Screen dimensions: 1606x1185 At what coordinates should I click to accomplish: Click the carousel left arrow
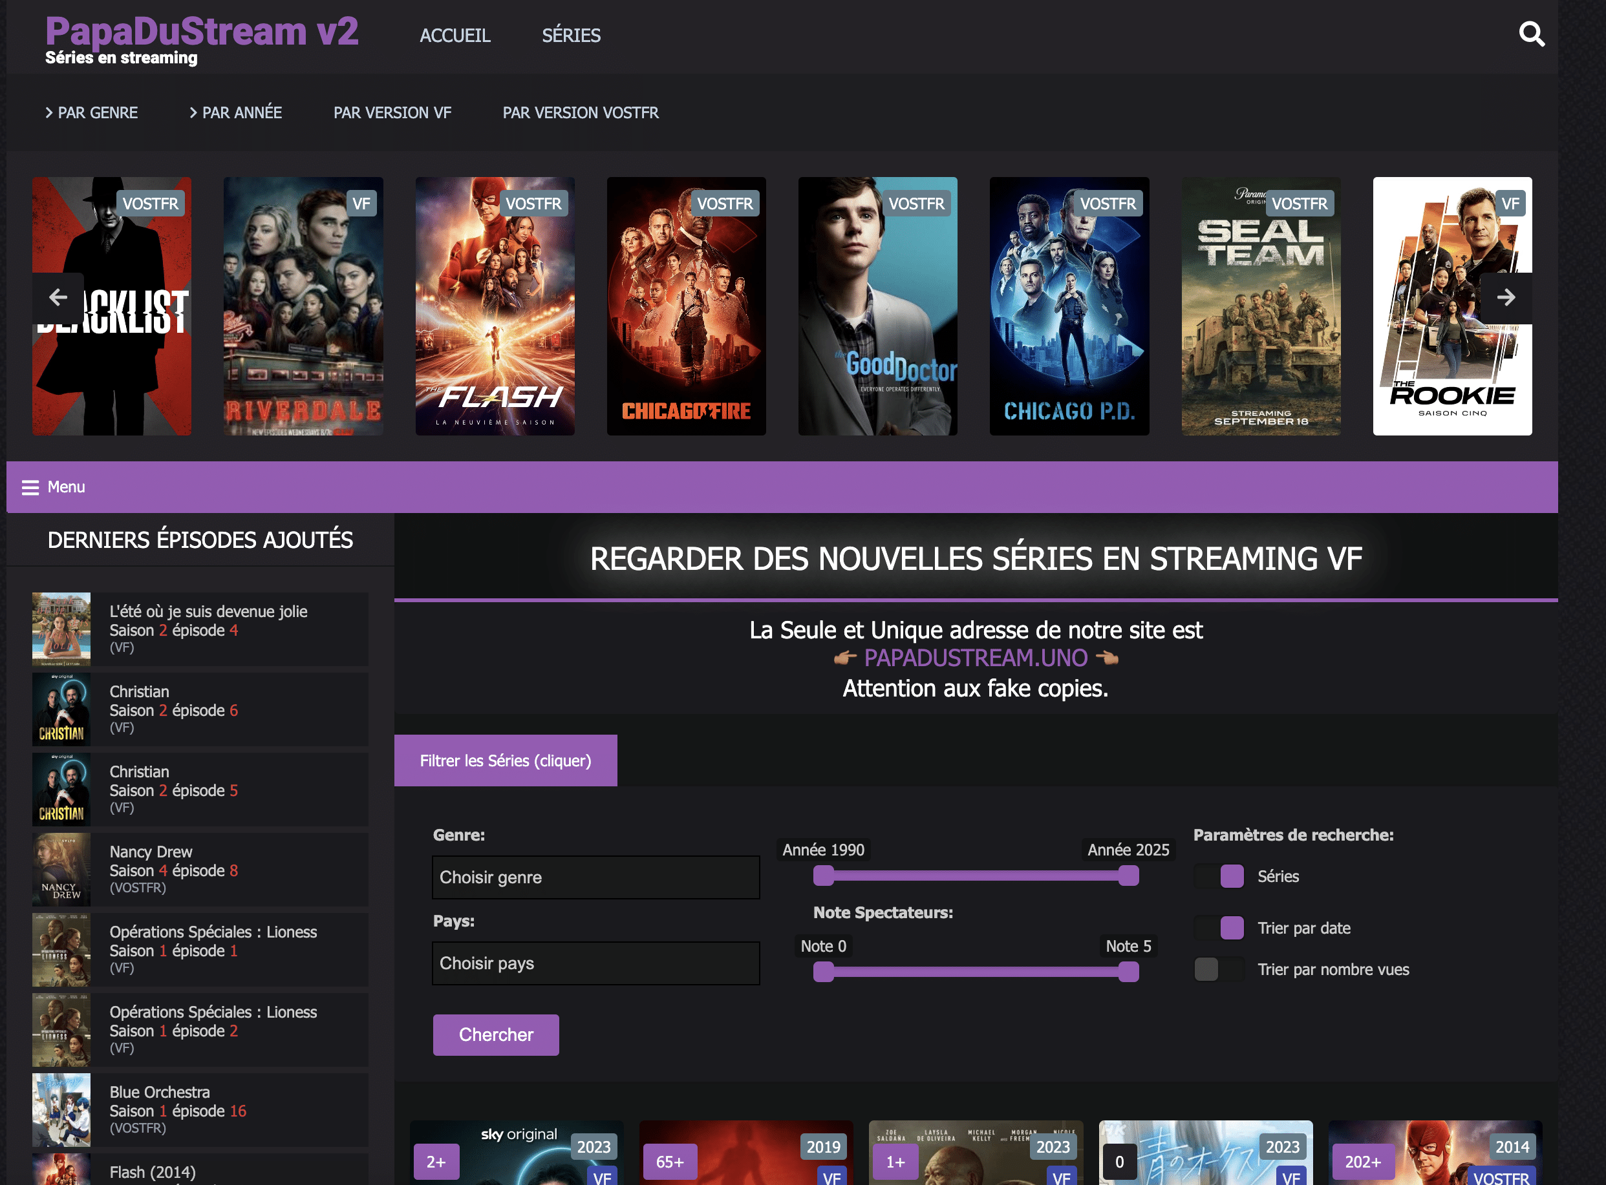coord(58,297)
